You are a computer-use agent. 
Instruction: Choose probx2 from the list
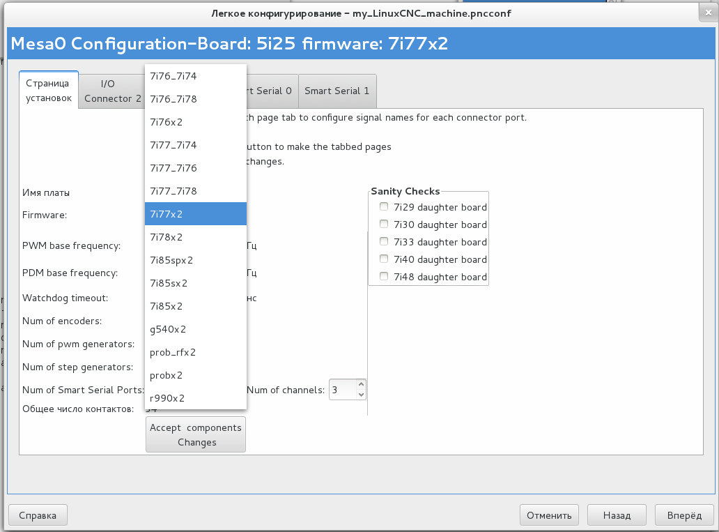(x=196, y=375)
